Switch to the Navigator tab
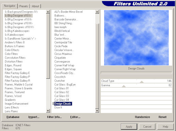Screen dimensions: 176x131 click(x=10, y=6)
